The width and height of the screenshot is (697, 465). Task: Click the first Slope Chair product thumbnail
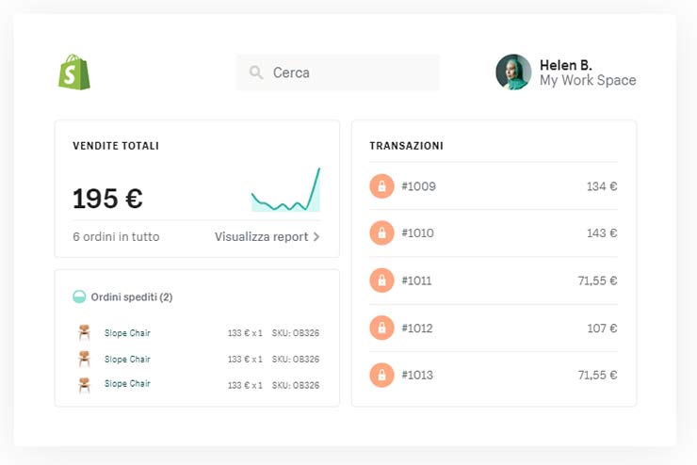tap(84, 333)
